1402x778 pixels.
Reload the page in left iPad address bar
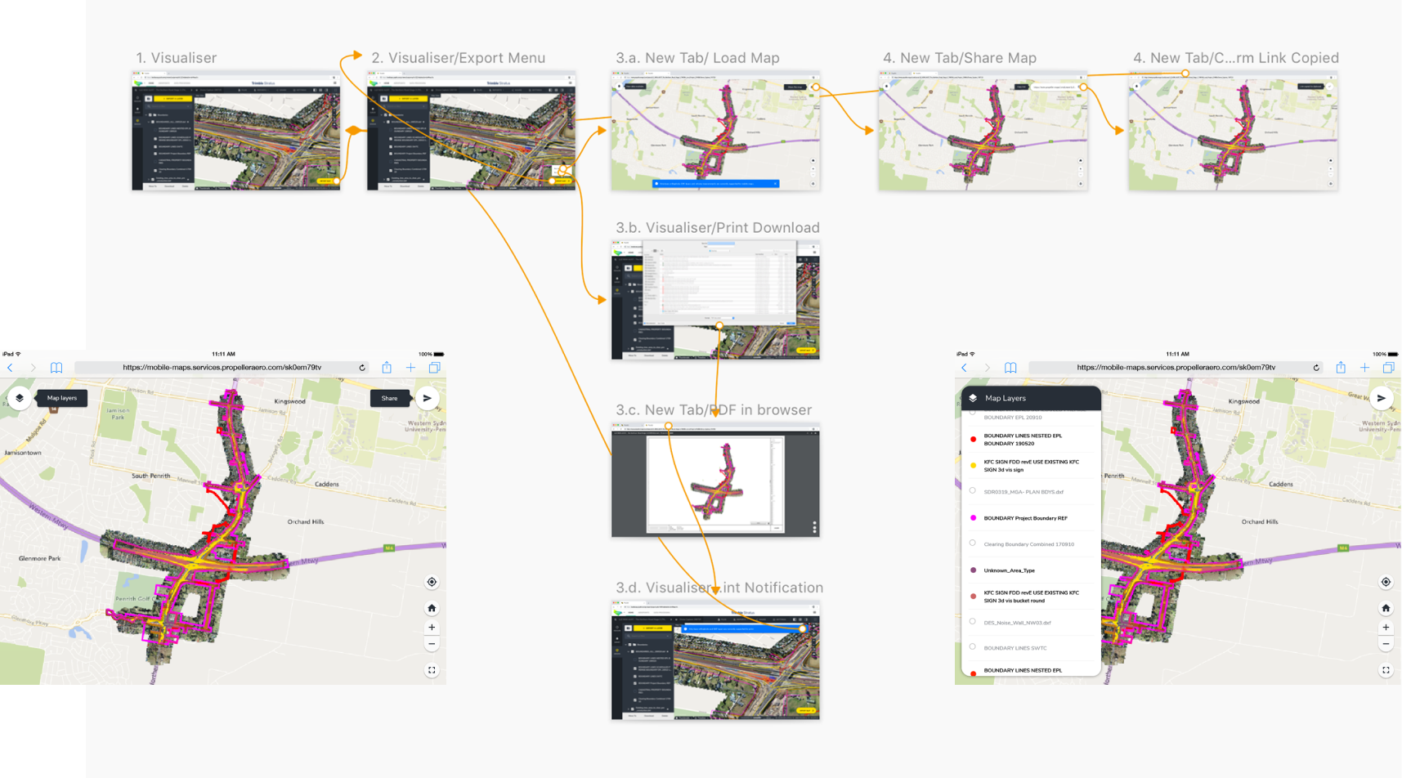point(362,368)
